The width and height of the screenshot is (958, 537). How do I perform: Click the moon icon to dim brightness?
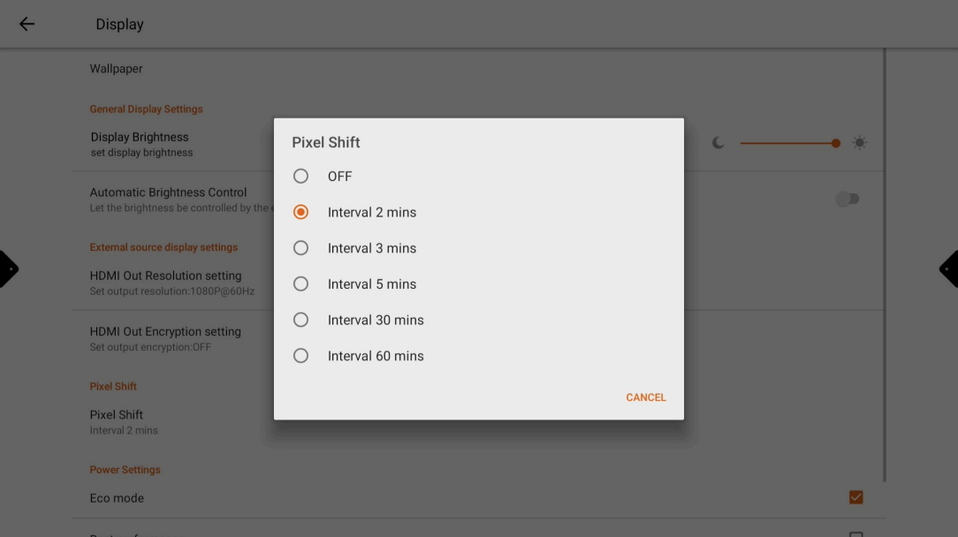tap(718, 141)
